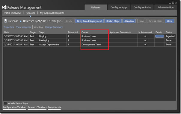Sort by Status column header
Image resolution: width=181 pixels, height=114 pixels.
[x=169, y=32]
